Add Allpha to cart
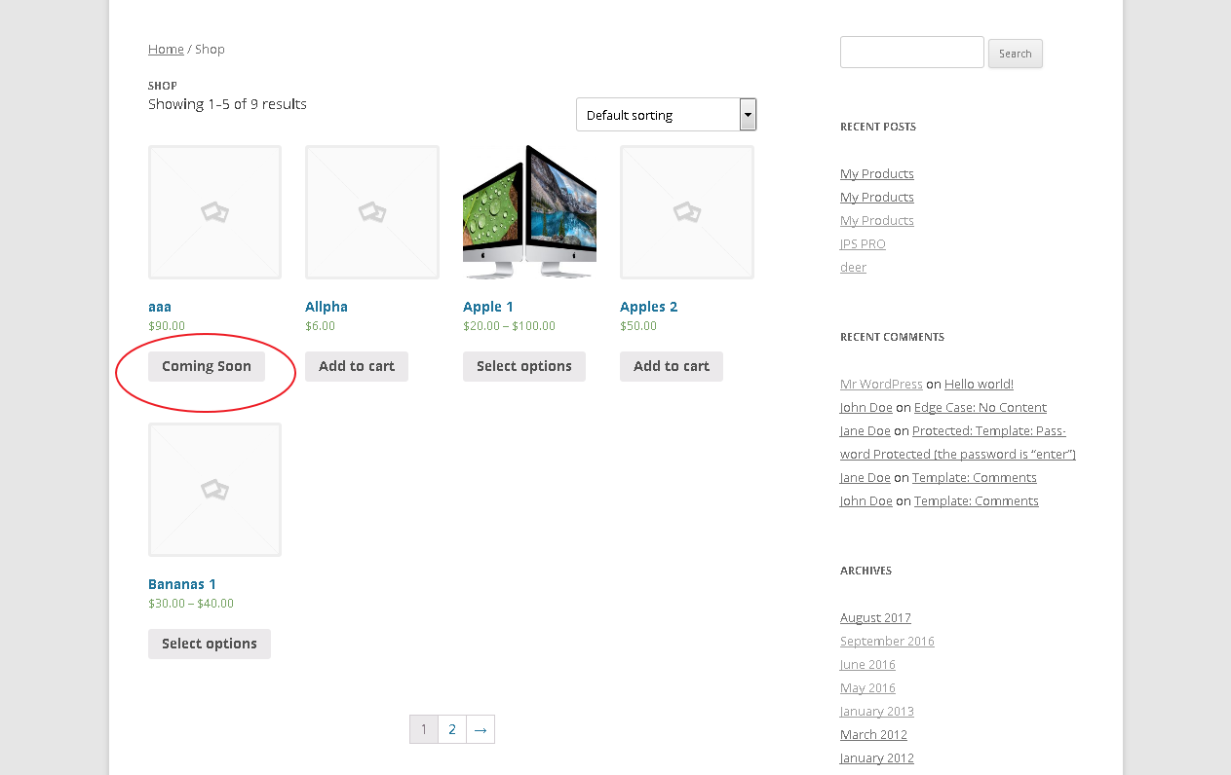 pyautogui.click(x=357, y=366)
